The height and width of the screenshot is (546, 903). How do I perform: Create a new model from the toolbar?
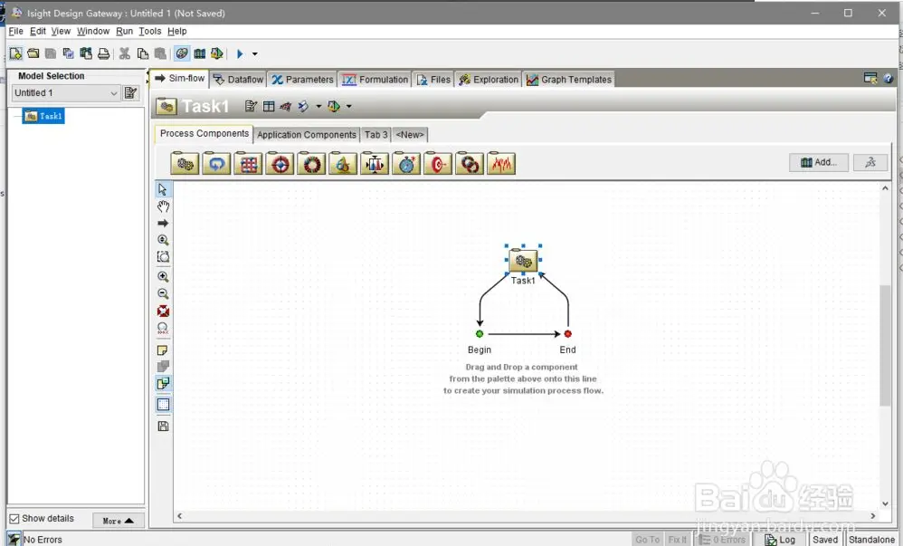coord(15,53)
